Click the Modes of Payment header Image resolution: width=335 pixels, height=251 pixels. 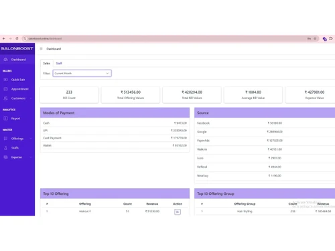click(x=115, y=113)
